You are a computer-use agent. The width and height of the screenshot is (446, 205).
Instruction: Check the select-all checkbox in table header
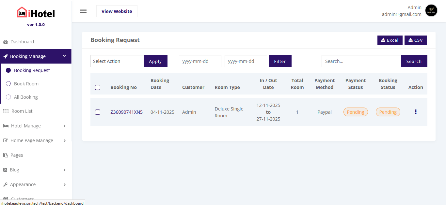pyautogui.click(x=98, y=87)
